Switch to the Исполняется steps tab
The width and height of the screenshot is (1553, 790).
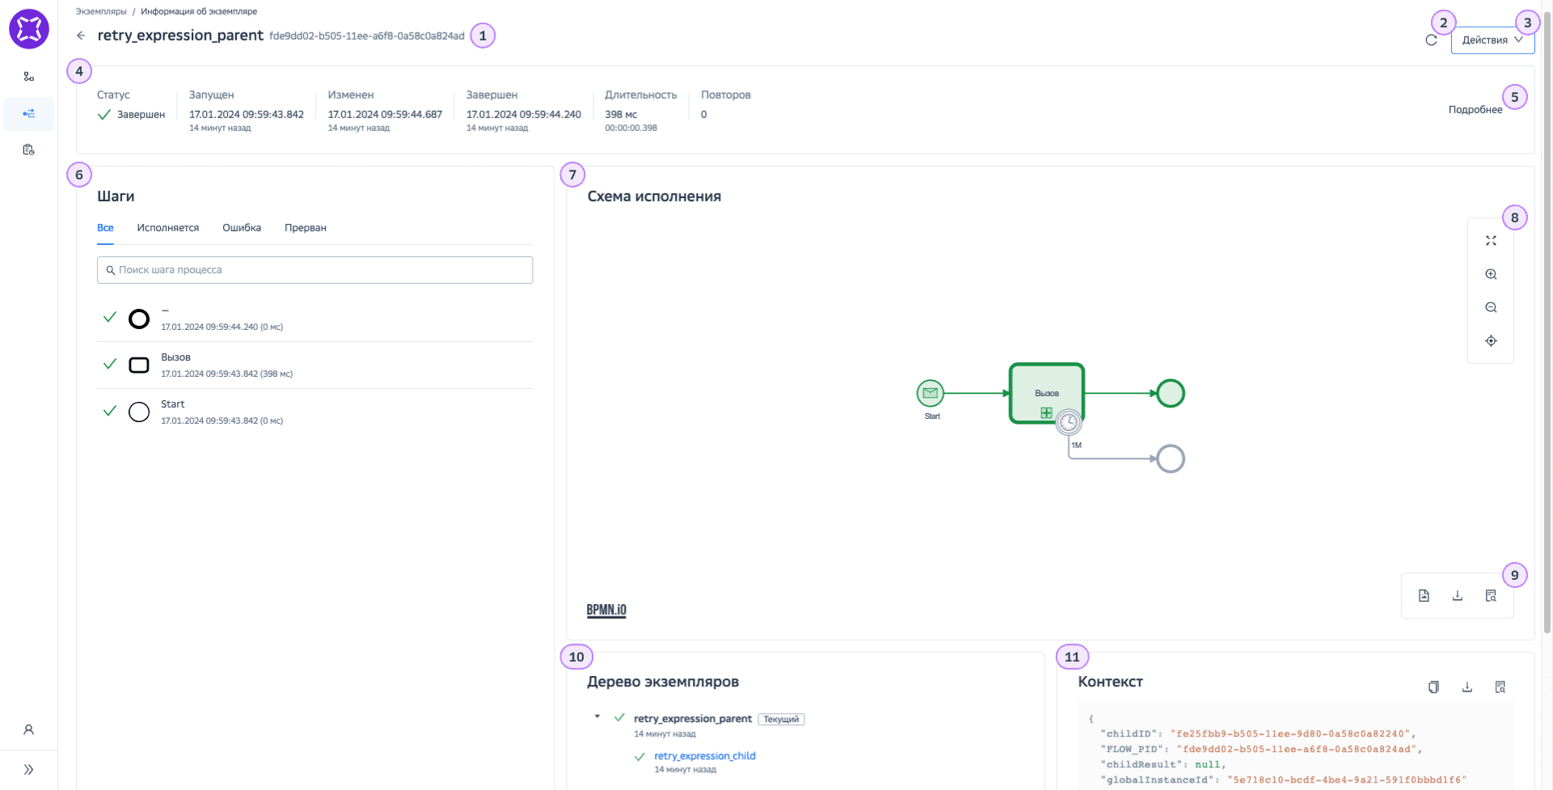coord(167,228)
